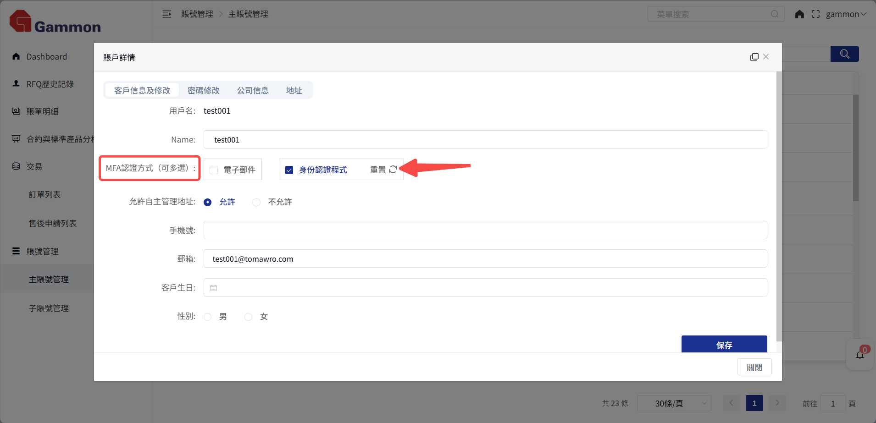Click the maximize dialog icon in 賬戶詳情 header
876x423 pixels.
(x=754, y=57)
